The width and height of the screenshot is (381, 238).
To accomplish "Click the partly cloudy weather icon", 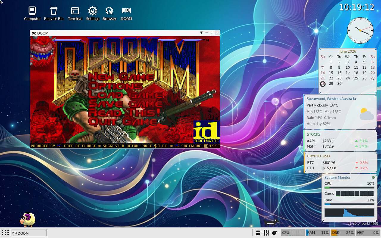I will pos(366,114).
